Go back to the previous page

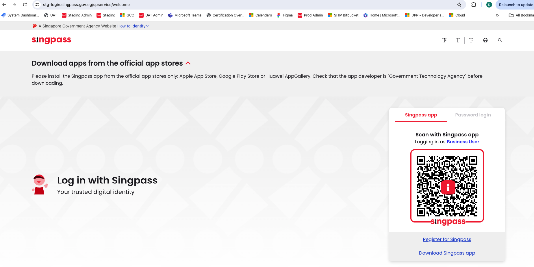4,5
